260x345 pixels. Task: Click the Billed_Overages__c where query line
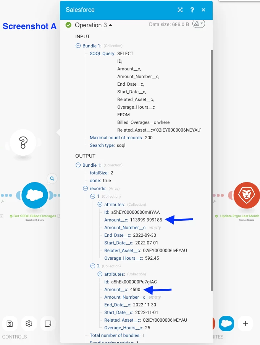click(143, 122)
